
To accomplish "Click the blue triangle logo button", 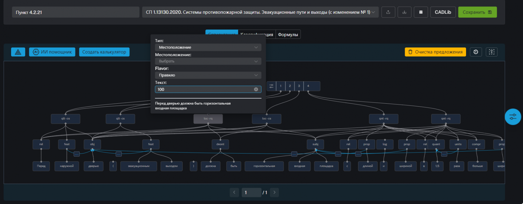I will [x=18, y=52].
